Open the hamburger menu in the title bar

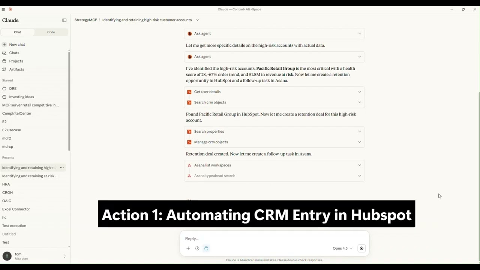click(3, 9)
